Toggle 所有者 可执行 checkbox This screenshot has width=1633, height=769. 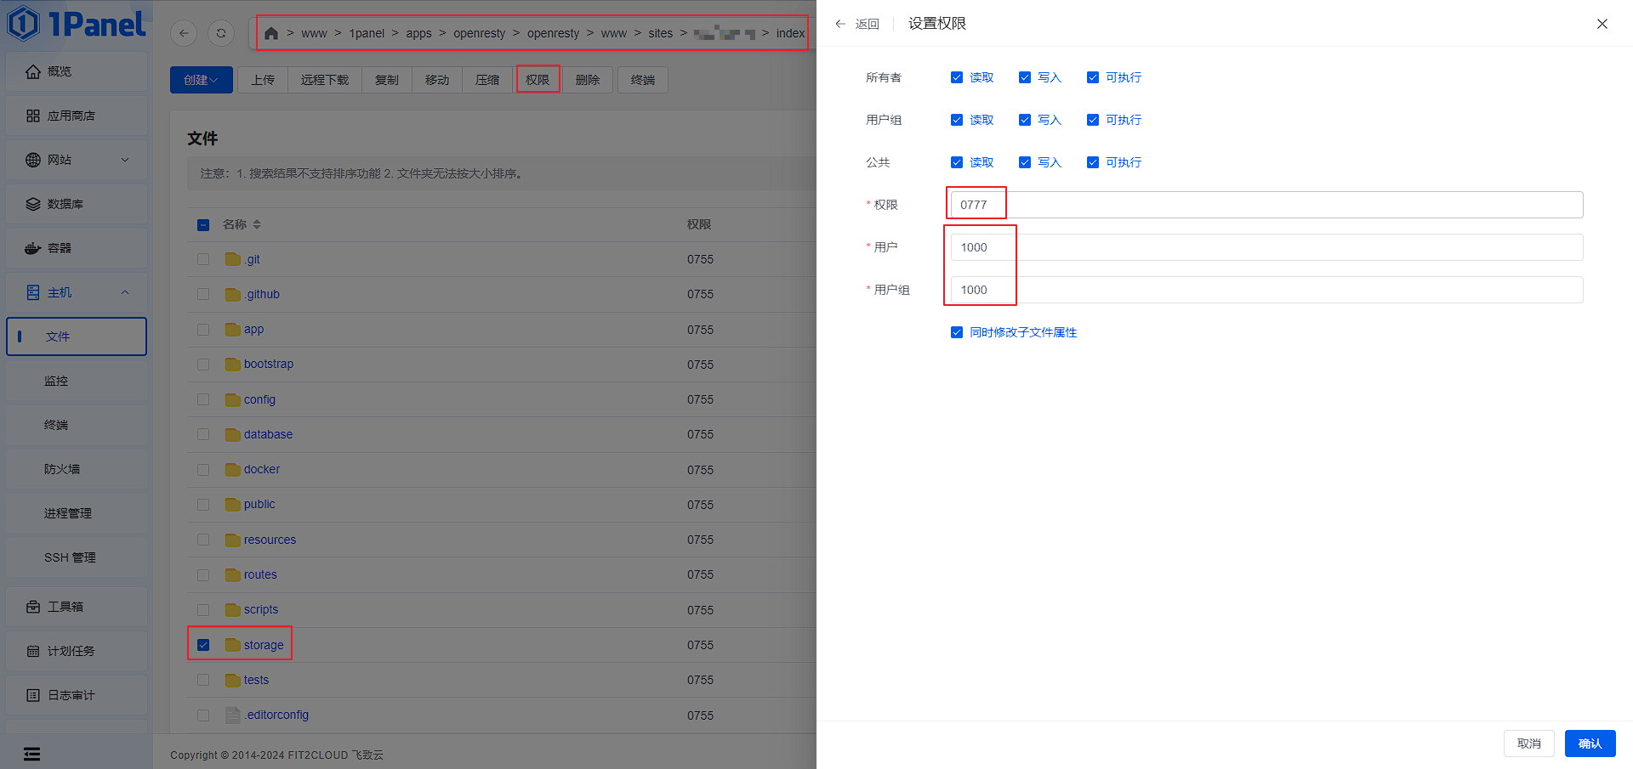click(x=1093, y=77)
